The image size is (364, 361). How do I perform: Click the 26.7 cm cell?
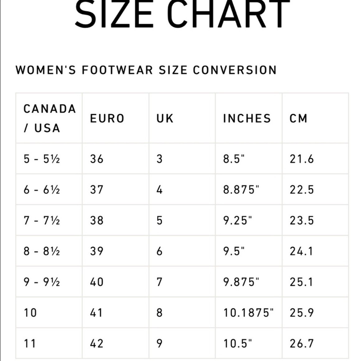coord(315,343)
